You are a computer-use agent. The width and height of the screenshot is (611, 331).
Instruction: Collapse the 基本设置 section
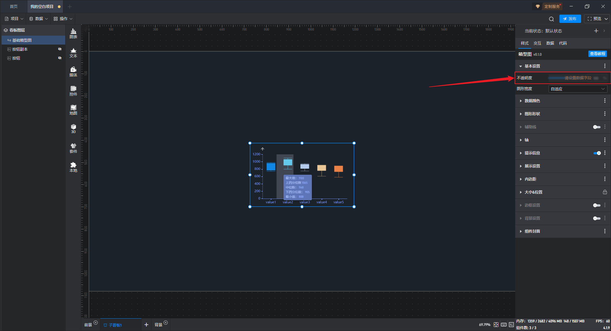521,66
